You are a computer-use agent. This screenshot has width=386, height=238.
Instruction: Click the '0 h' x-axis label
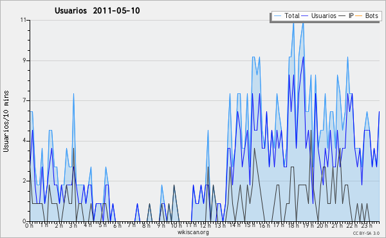29,226
